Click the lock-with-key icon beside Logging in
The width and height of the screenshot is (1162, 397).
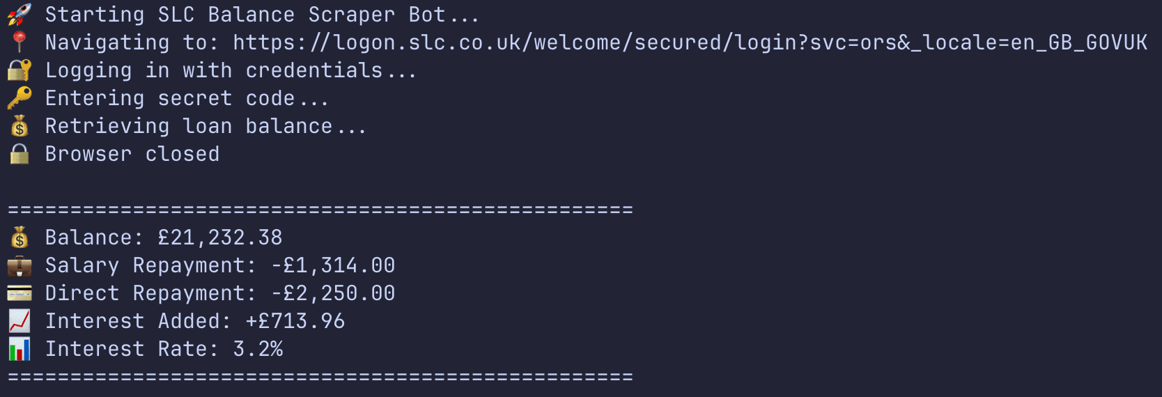20,70
